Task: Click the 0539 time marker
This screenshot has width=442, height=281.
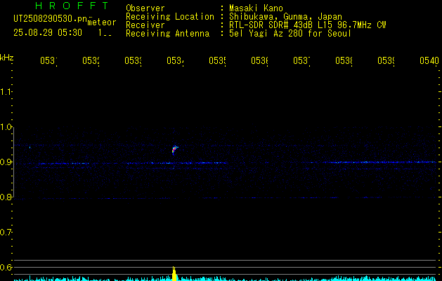Action: click(x=386, y=60)
